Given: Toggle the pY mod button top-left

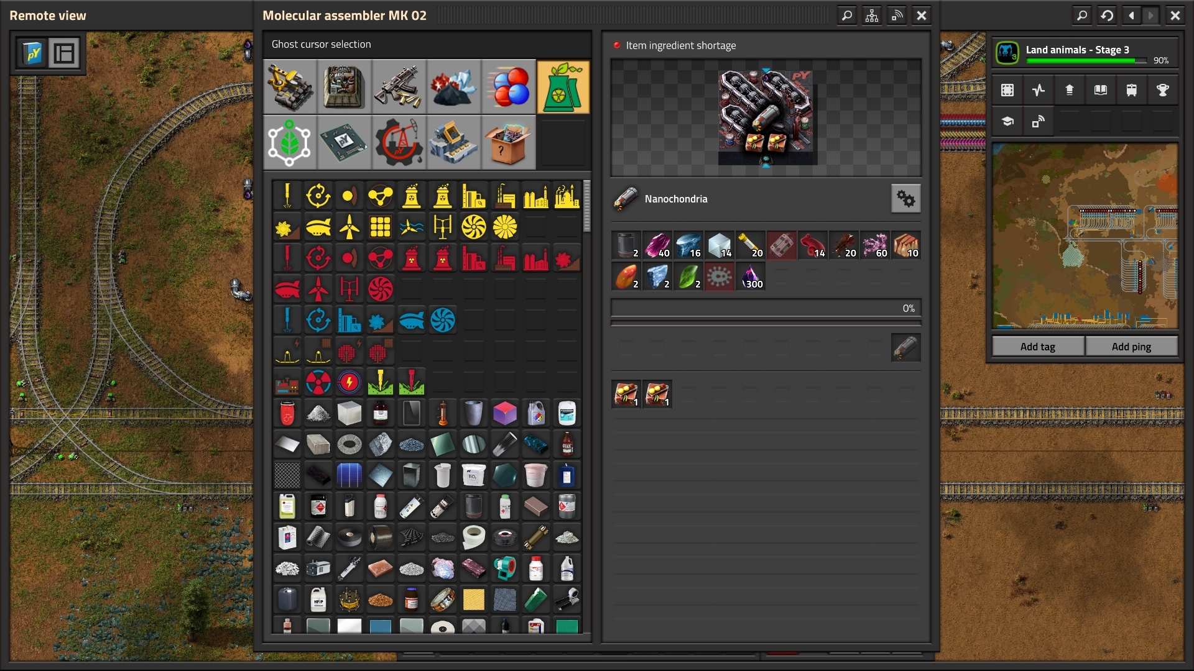Looking at the screenshot, I should point(33,53).
